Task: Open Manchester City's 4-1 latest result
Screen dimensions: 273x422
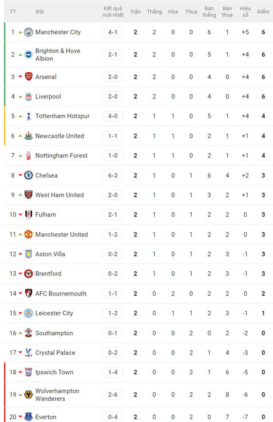Action: 113,32
